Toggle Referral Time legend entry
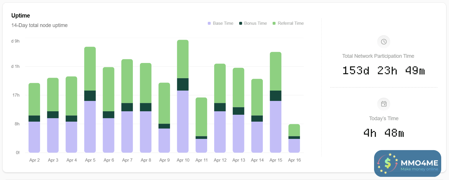Image resolution: width=449 pixels, height=180 pixels. (288, 23)
